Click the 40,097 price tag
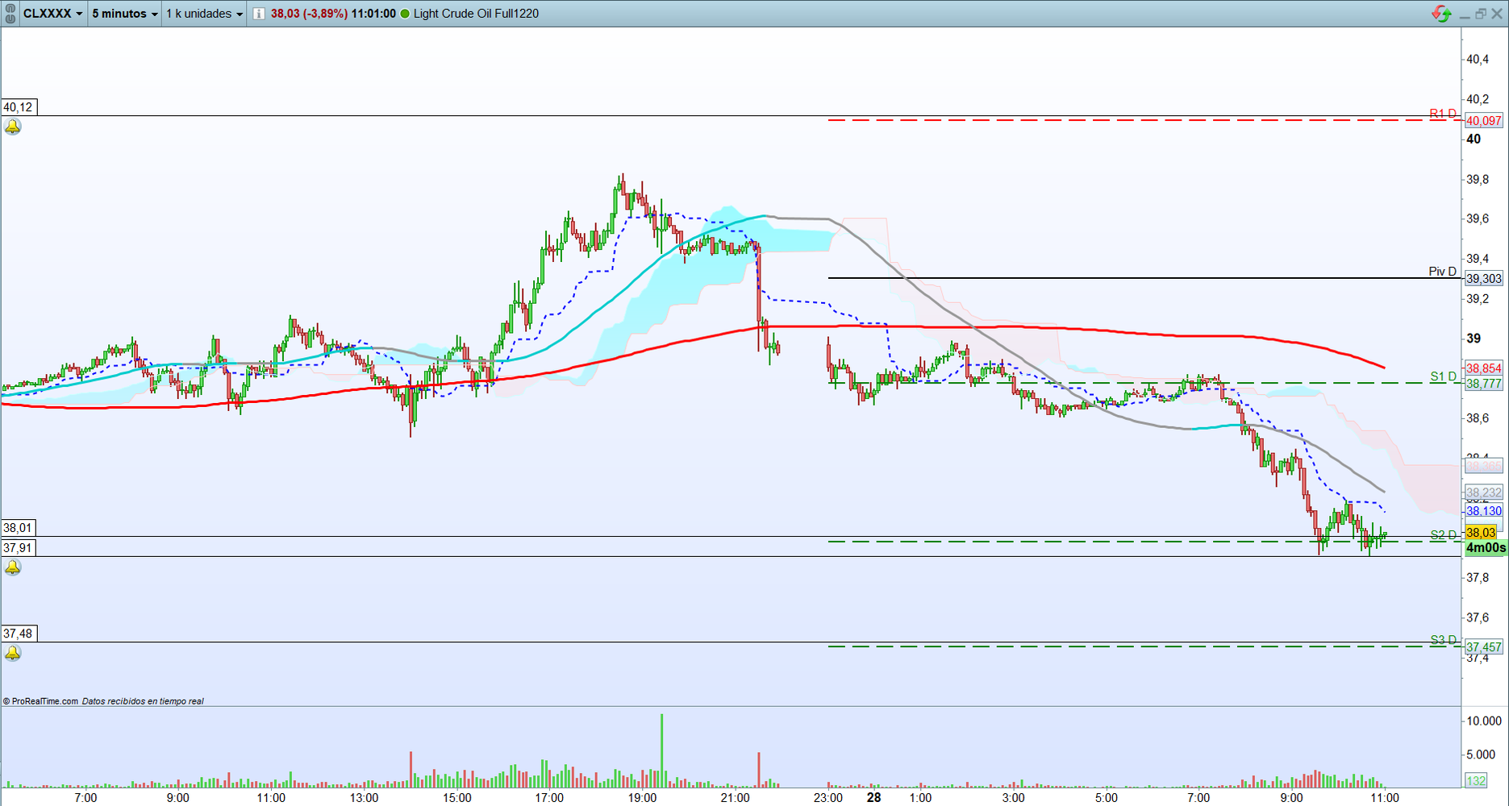 tap(1484, 121)
